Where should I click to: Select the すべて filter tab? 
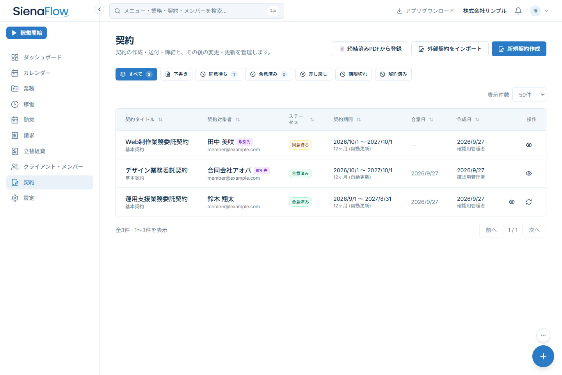click(136, 74)
